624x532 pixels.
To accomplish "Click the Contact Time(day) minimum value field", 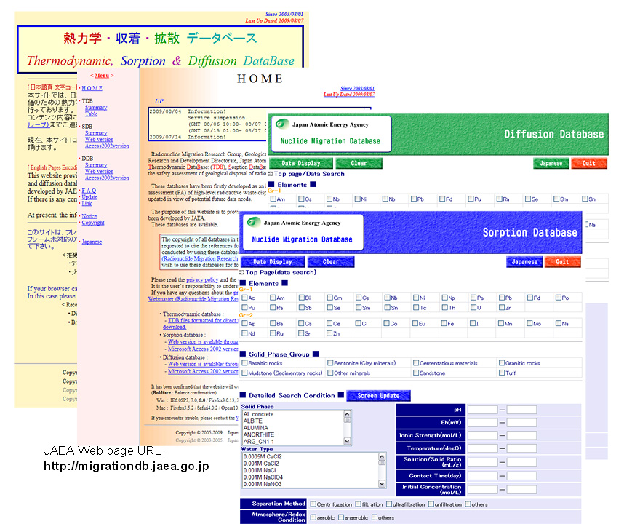I will pyautogui.click(x=483, y=476).
